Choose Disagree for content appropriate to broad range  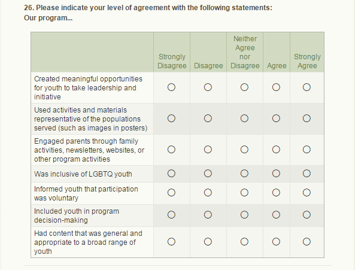click(208, 242)
